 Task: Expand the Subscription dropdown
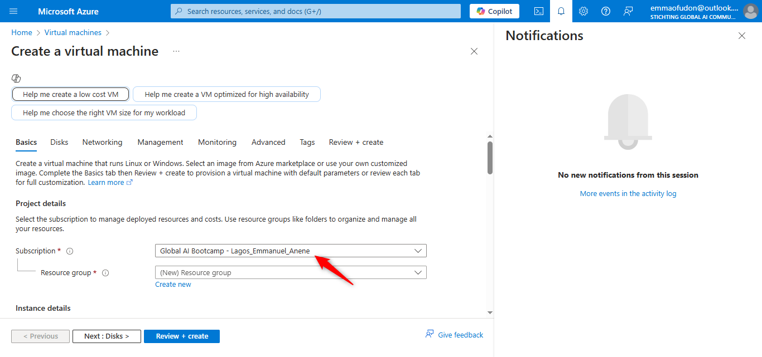[291, 251]
